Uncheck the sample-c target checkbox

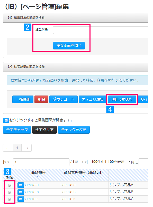pos(10,199)
